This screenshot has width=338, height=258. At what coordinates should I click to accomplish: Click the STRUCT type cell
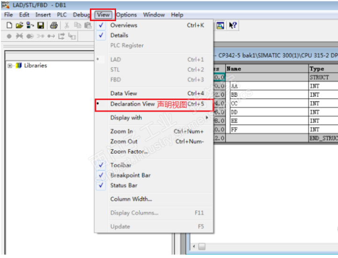323,77
